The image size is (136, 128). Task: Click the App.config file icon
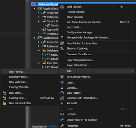coord(44,30)
